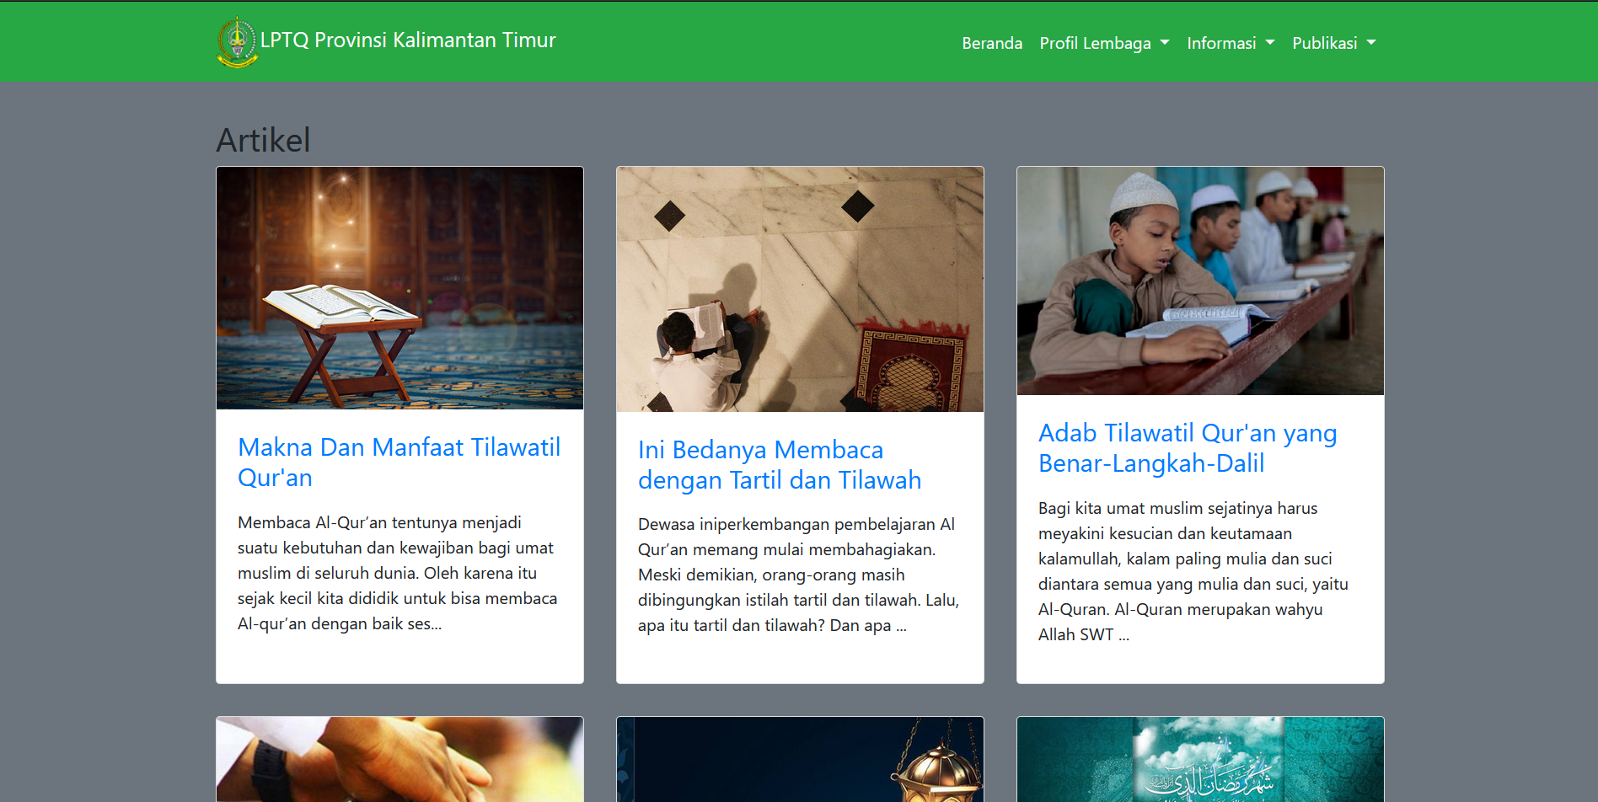Open the LPTQ Provinsi Kalimantan Timur homepage link
Screen dimensions: 1598x802
click(408, 40)
